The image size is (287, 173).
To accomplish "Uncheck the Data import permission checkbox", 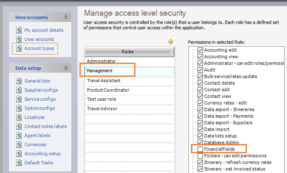I will pos(200,129).
